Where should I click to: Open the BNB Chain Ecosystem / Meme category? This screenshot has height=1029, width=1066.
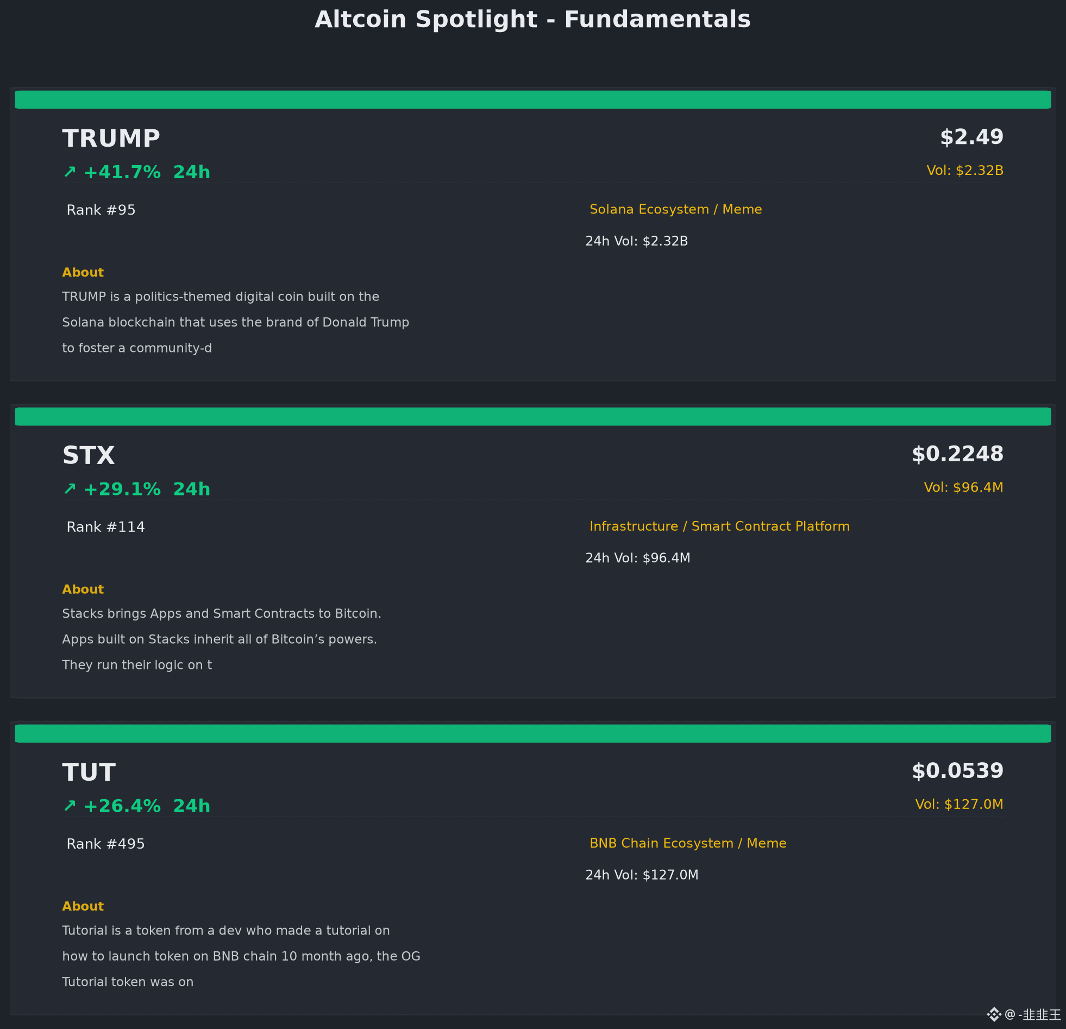point(688,843)
